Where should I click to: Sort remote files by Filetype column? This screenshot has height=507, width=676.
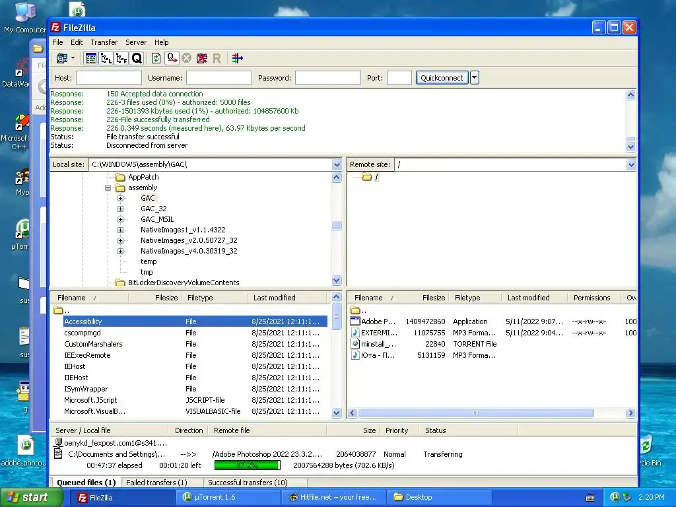pyautogui.click(x=475, y=298)
